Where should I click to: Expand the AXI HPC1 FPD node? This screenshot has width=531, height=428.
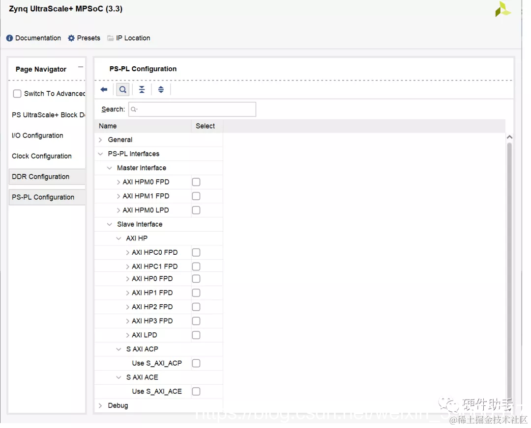(x=127, y=267)
